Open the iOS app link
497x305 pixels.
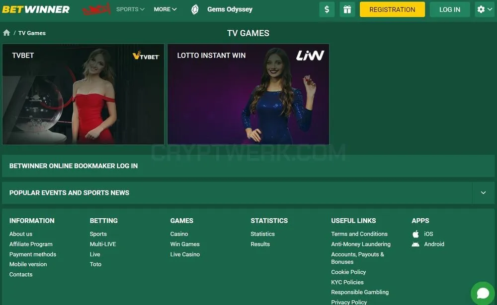point(428,234)
